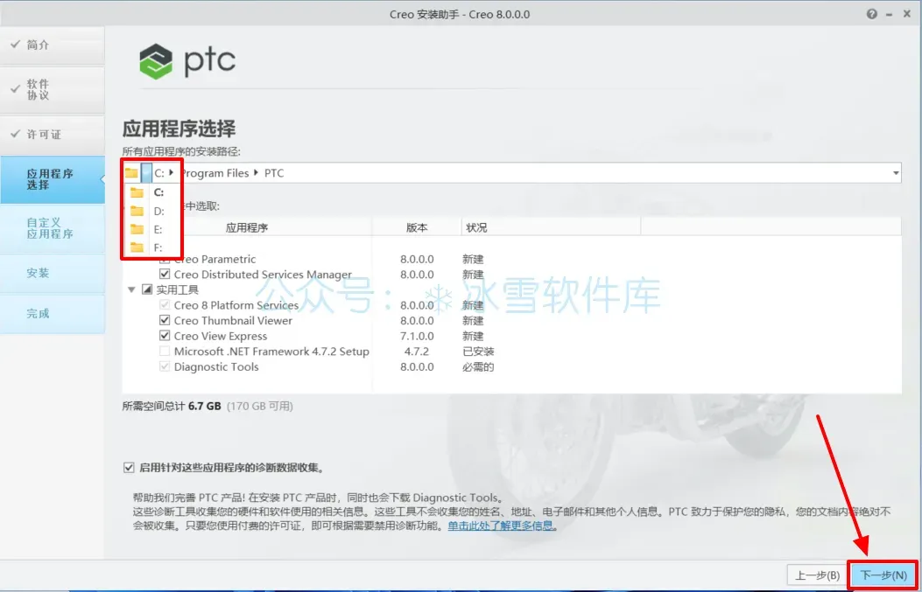Select the 实用工具 group label
Viewport: 922px width, 592px height.
(177, 289)
